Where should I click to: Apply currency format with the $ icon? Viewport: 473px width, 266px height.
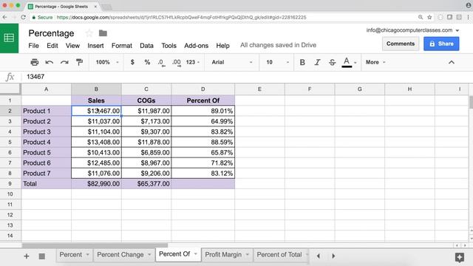click(132, 62)
